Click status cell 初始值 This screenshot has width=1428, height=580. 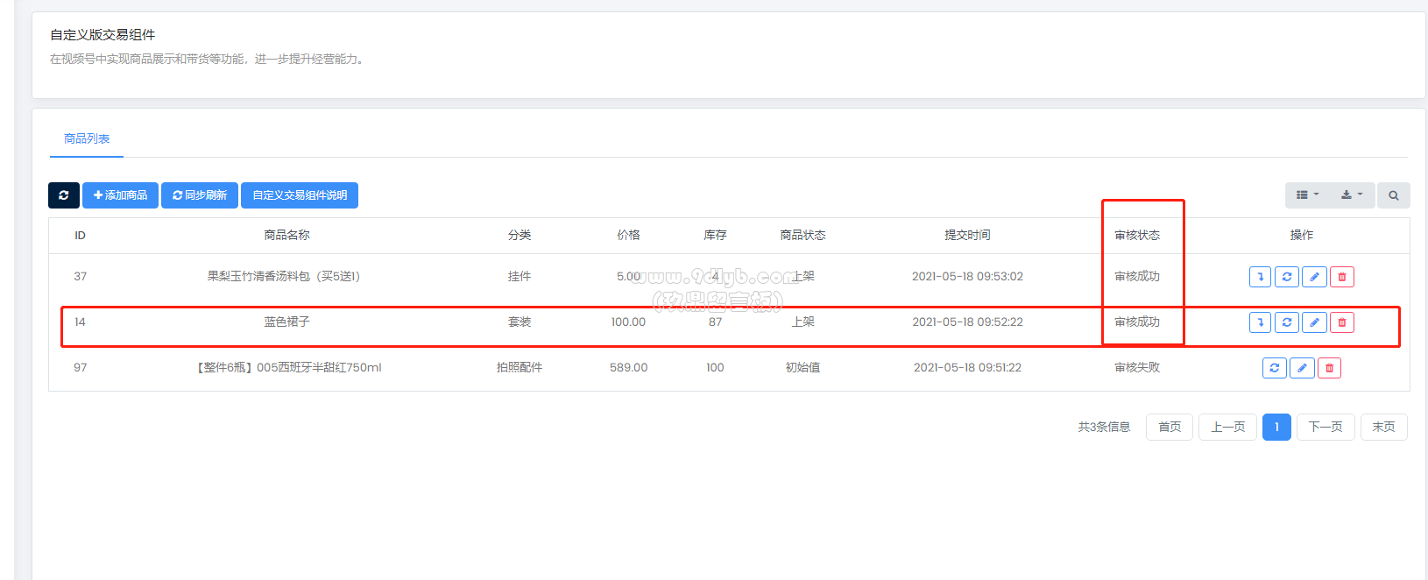pyautogui.click(x=802, y=367)
